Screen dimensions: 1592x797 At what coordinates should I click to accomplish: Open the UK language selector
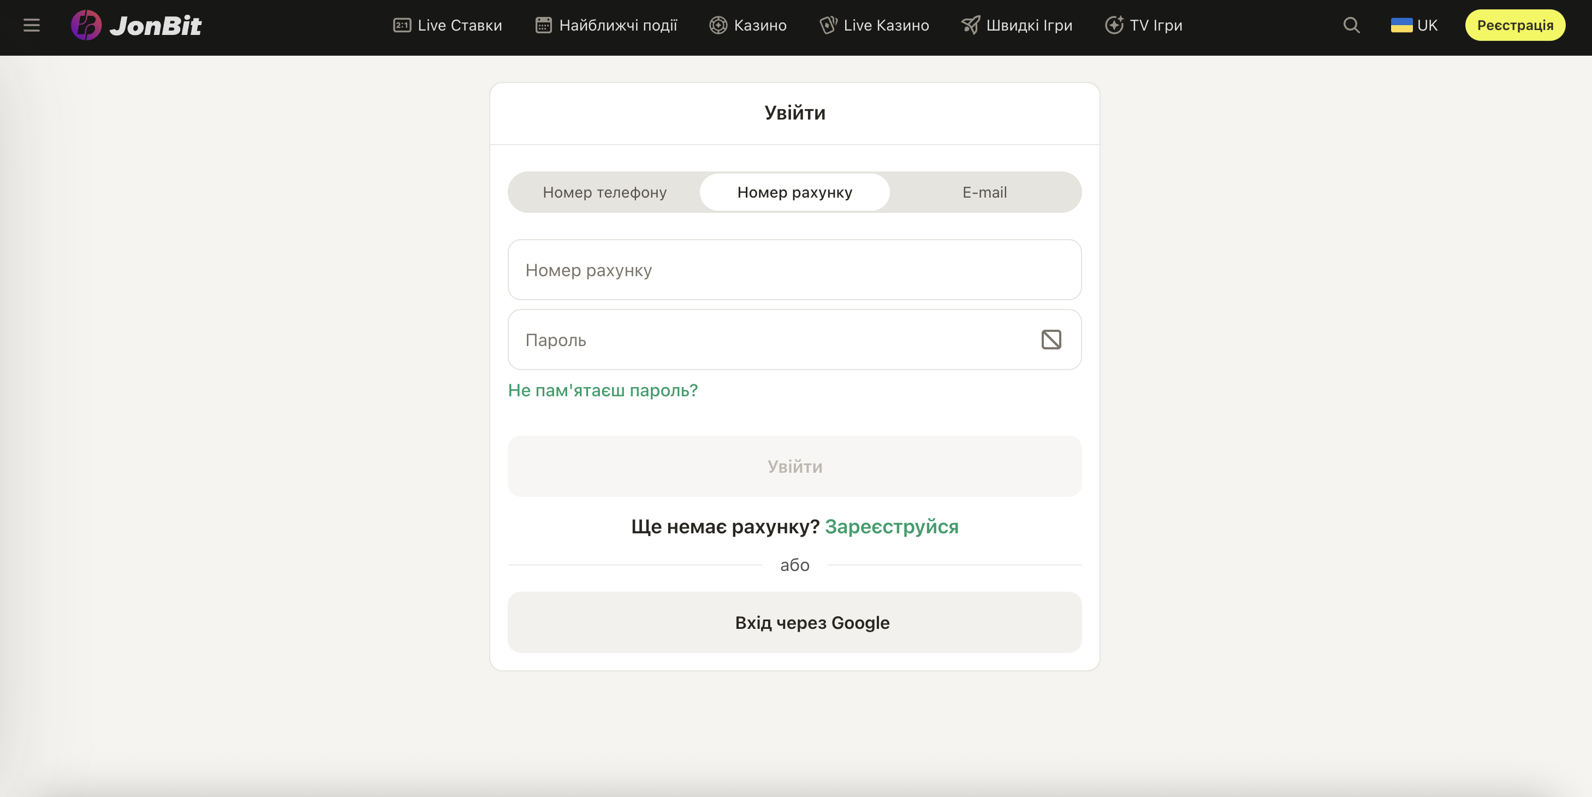click(x=1414, y=25)
